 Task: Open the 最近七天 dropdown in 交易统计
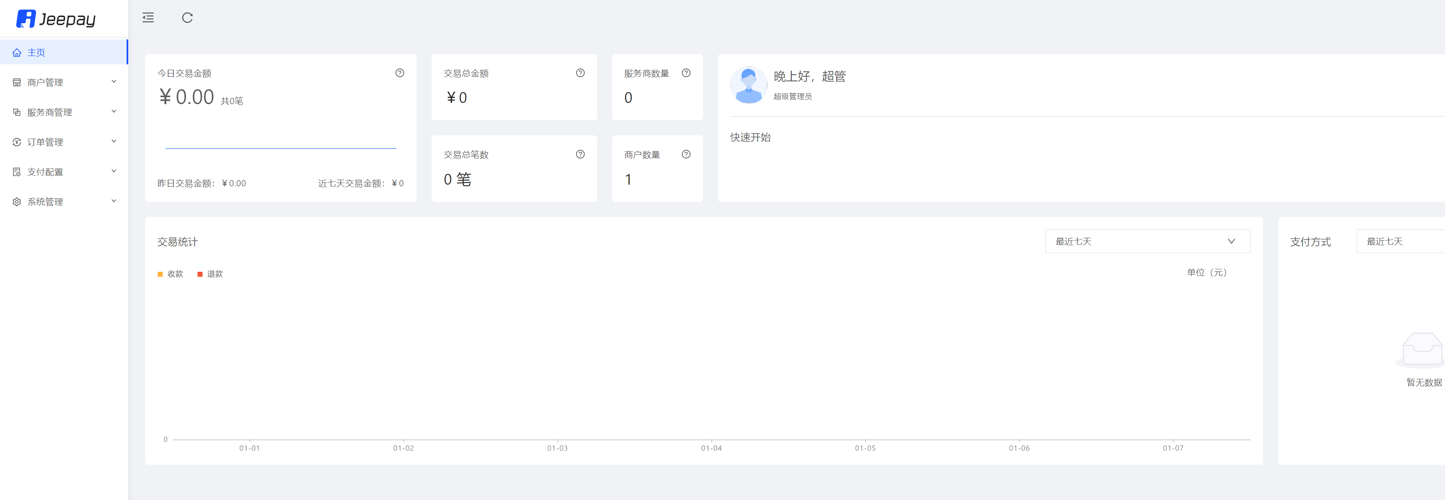coord(1147,241)
